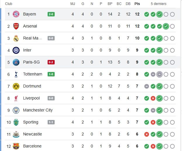Click the Manchester City club crest
The height and width of the screenshot is (151, 182).
16,110
